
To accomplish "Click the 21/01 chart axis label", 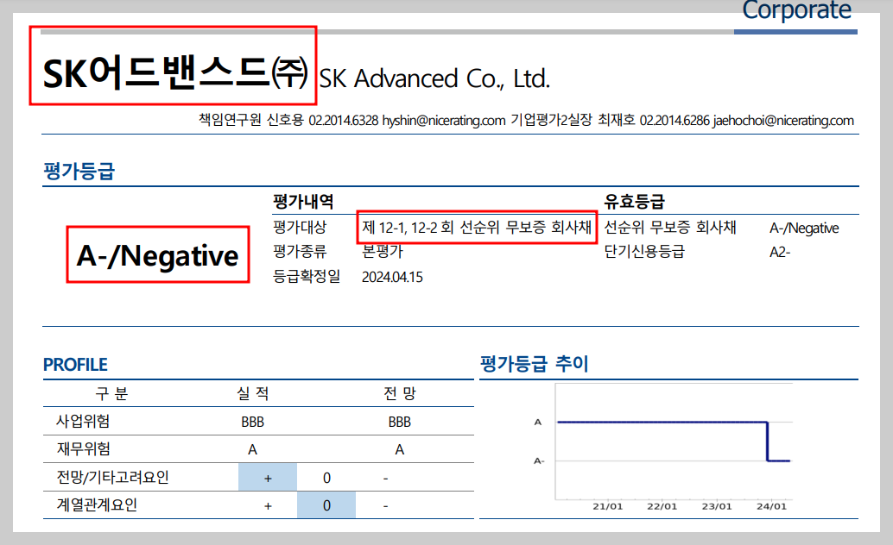I will point(608,506).
